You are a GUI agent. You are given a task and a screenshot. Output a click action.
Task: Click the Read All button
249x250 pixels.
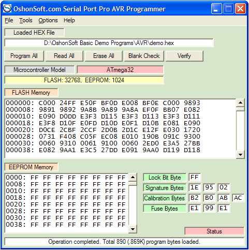(x=64, y=56)
